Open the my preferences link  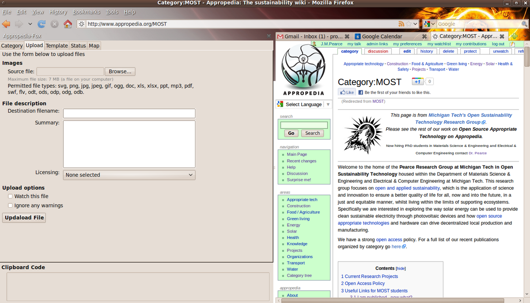coord(407,44)
